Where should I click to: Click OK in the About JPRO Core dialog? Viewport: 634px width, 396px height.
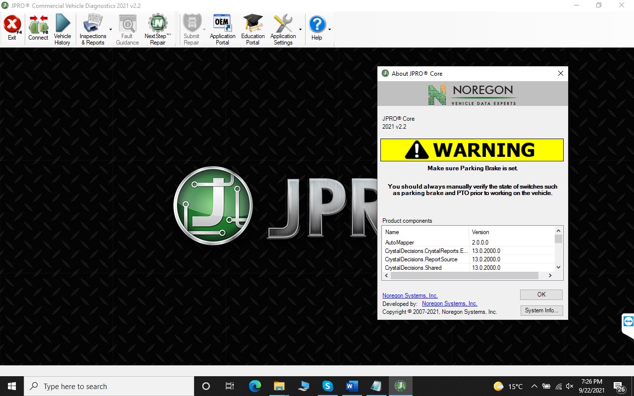click(540, 294)
